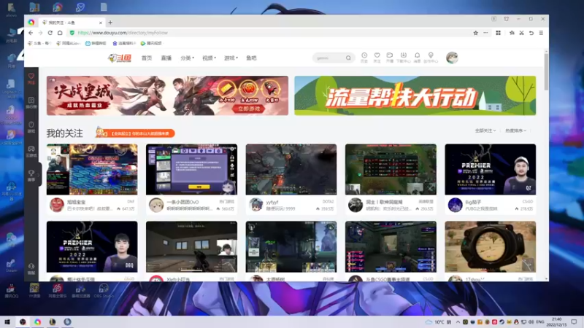
Task: Click the Douyu logo in the site header
Action: [x=120, y=58]
